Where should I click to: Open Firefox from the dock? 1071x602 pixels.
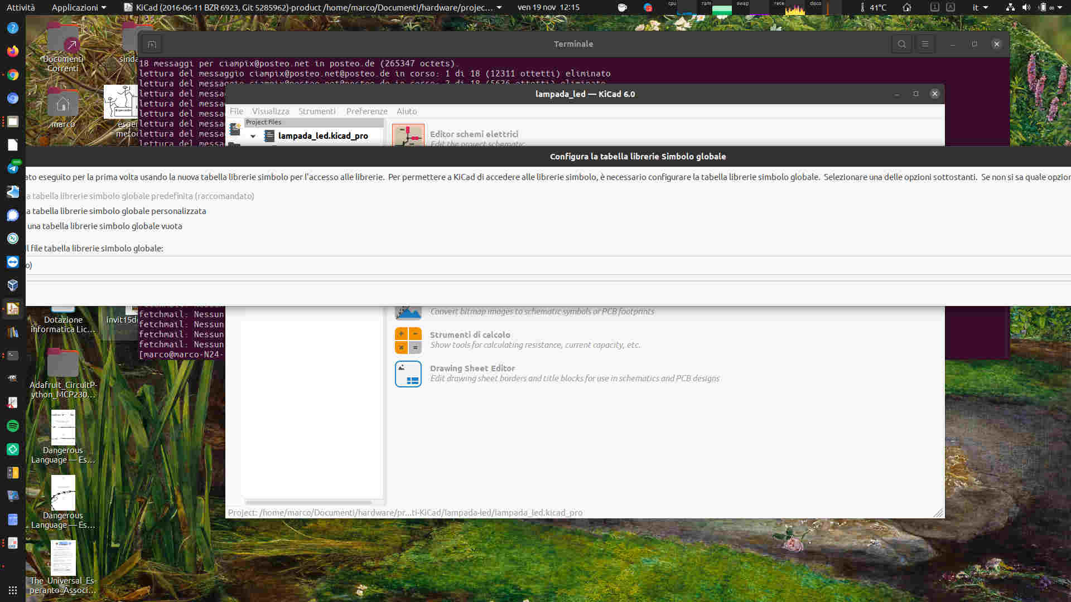coord(12,51)
